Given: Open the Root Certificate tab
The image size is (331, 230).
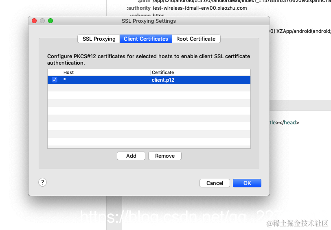Looking at the screenshot, I should 196,39.
